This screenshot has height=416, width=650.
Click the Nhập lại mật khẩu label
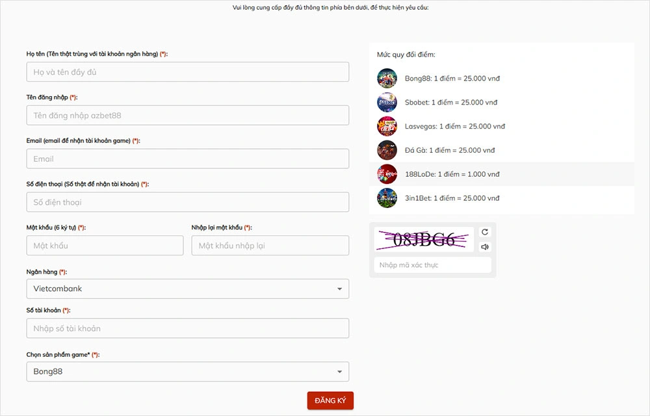[222, 227]
